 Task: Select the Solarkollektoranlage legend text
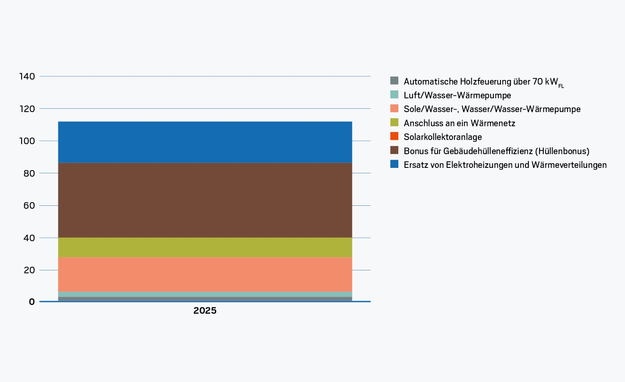(442, 137)
